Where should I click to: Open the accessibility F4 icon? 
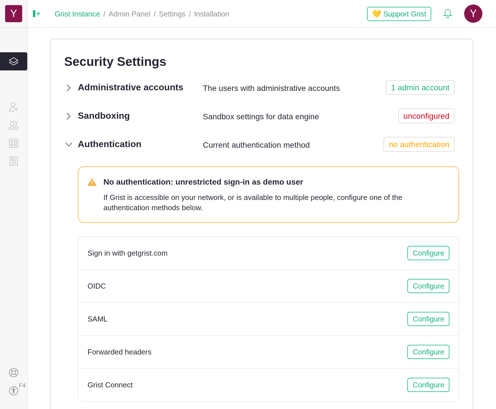pyautogui.click(x=13, y=391)
